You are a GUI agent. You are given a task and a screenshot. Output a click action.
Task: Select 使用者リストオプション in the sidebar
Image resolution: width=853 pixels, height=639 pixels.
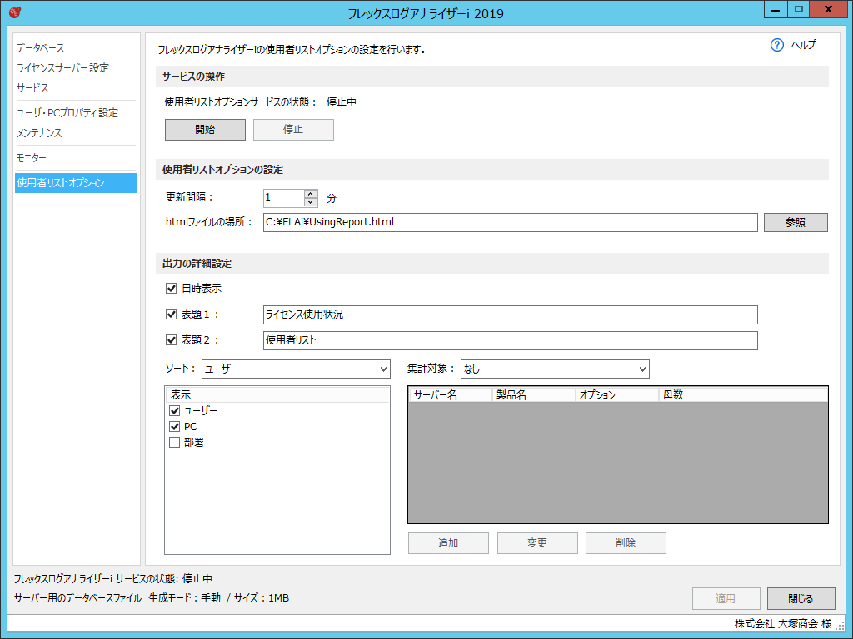tap(76, 182)
